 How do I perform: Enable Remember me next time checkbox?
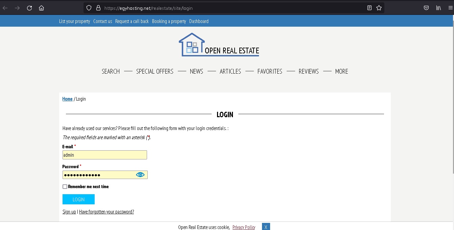point(65,186)
